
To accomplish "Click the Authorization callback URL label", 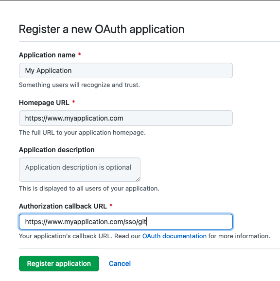I will click(x=63, y=206).
